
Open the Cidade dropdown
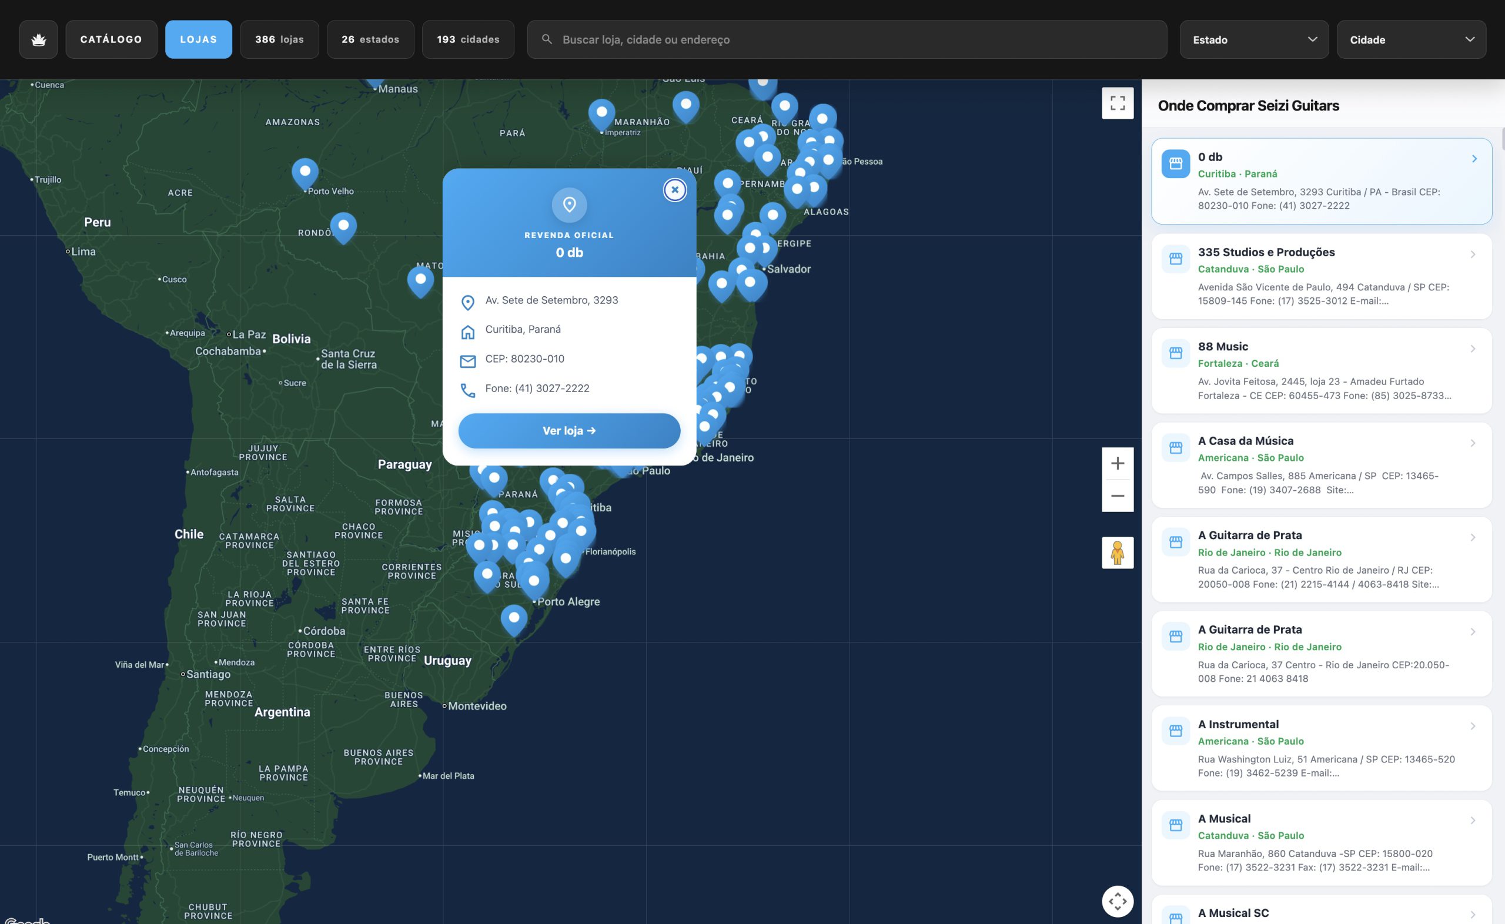pyautogui.click(x=1411, y=40)
